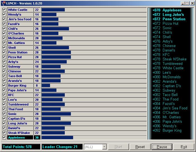Screen dimensions: 196x152
Task: Click +072 Long John's in leaderboard
Action: pos(168,14)
